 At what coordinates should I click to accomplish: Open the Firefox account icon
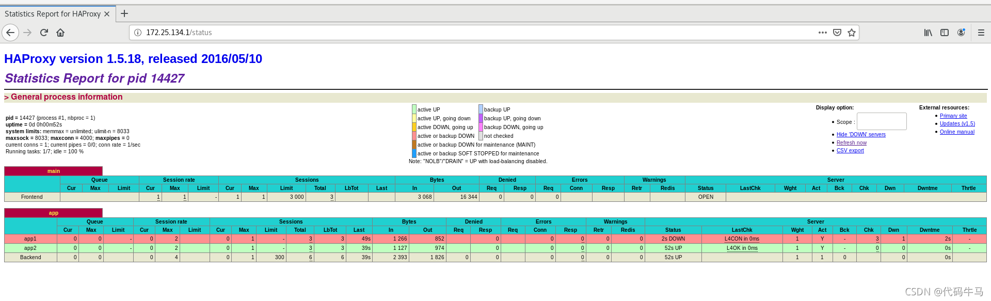coord(961,33)
